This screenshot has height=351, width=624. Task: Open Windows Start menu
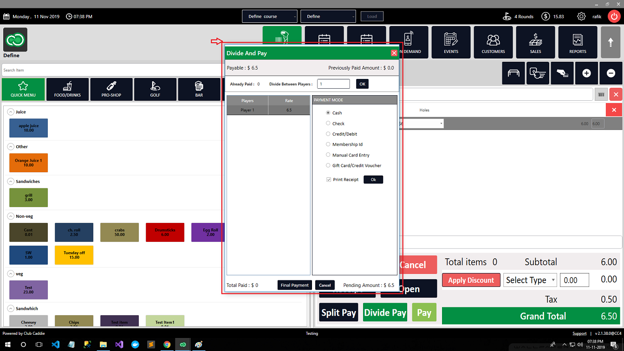(x=8, y=344)
